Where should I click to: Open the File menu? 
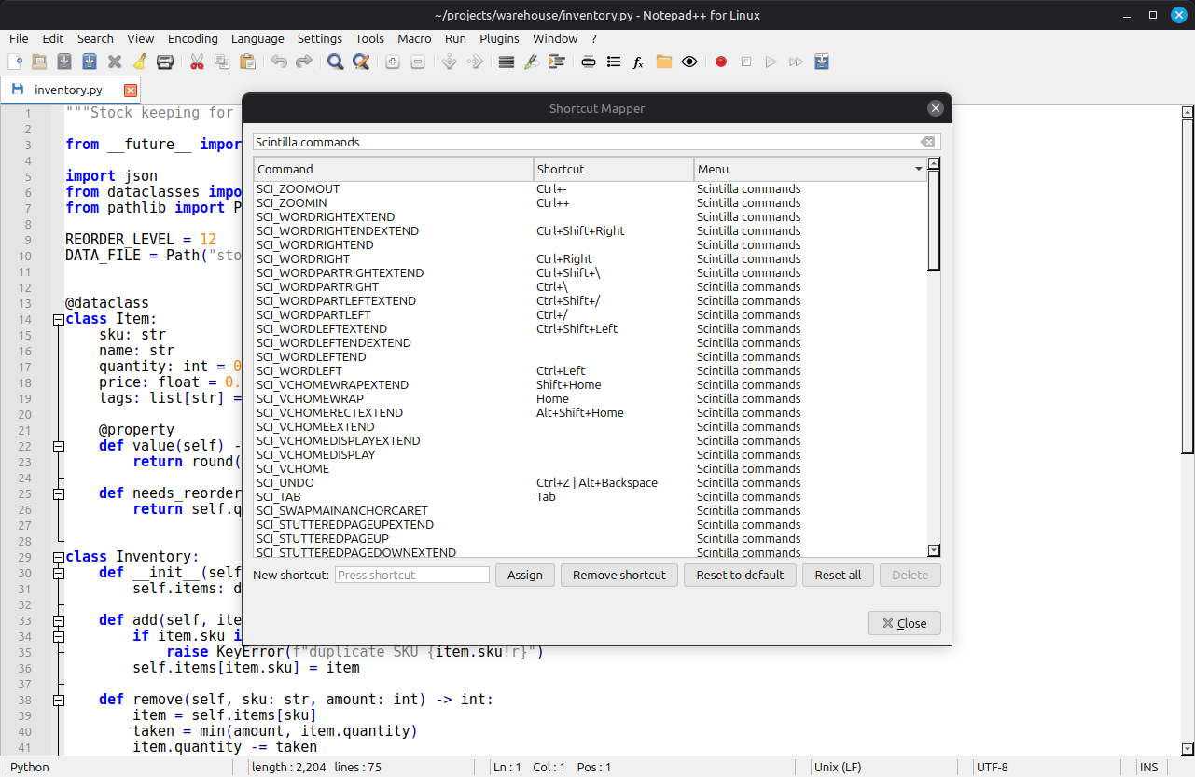pos(19,38)
